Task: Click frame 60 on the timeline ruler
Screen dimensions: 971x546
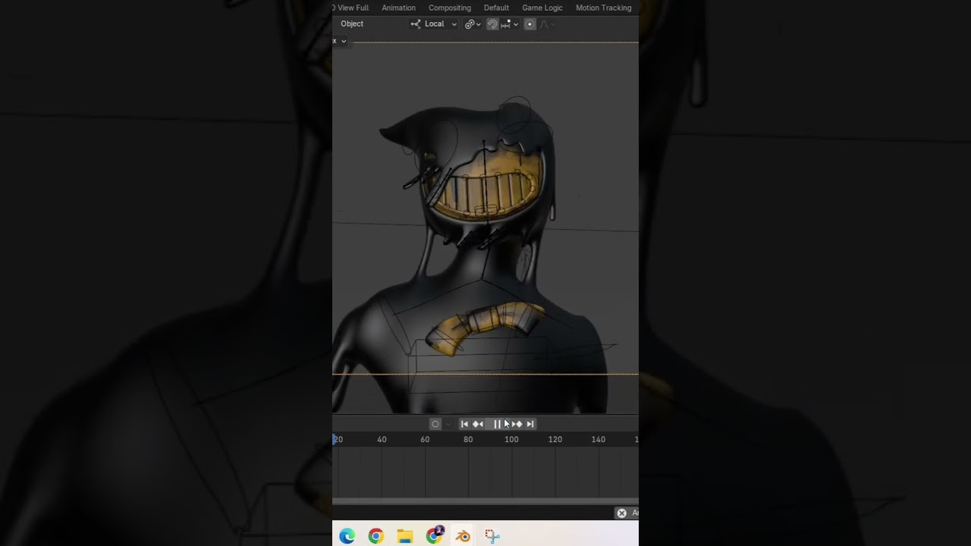Action: [425, 440]
